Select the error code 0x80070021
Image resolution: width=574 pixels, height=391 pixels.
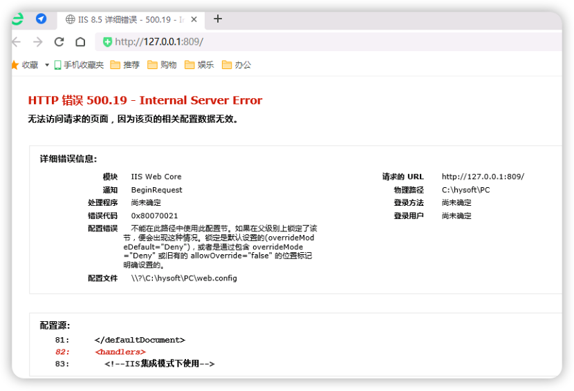coord(154,216)
